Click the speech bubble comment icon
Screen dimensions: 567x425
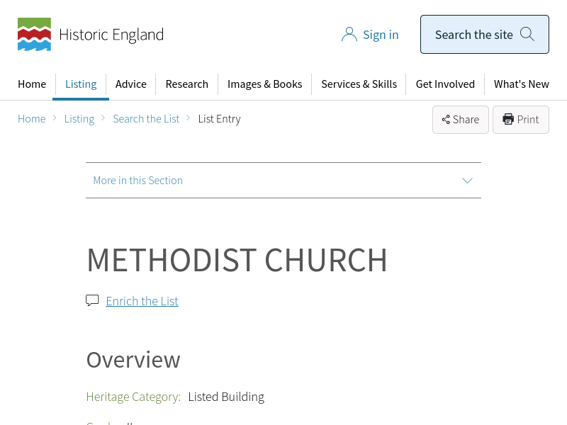(92, 300)
